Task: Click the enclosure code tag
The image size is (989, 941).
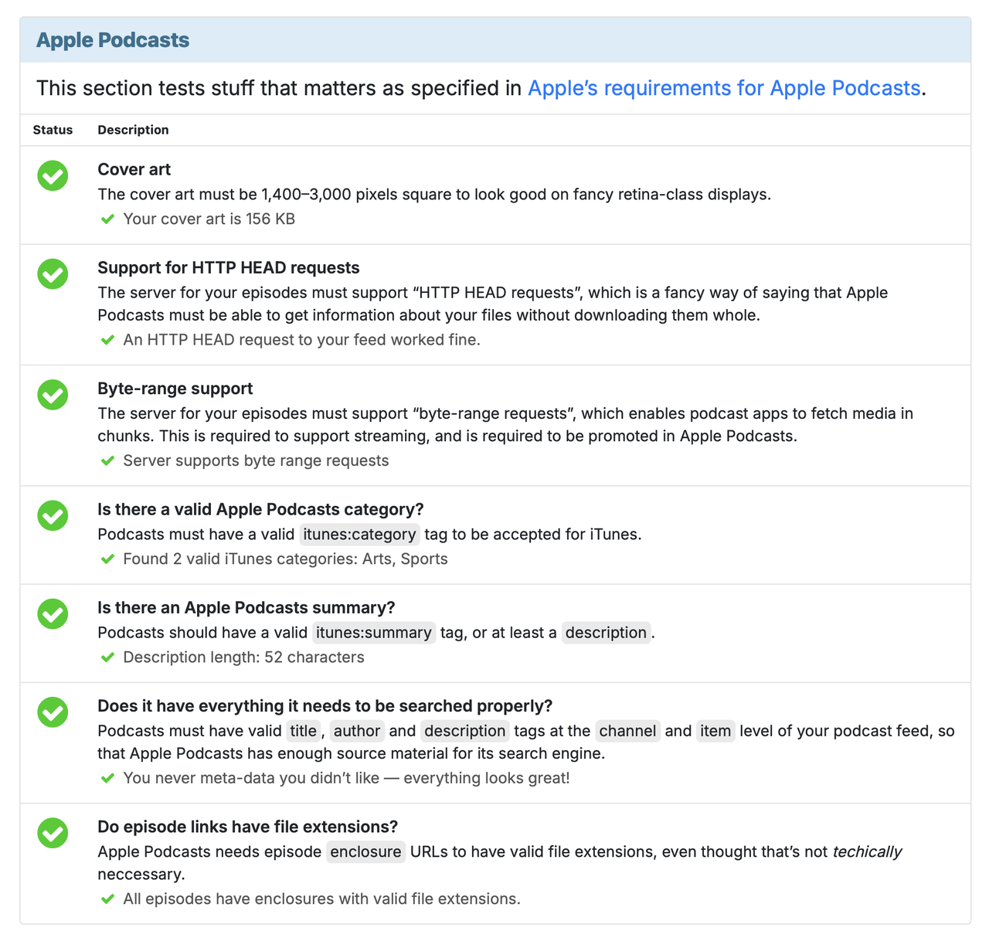Action: (x=365, y=852)
